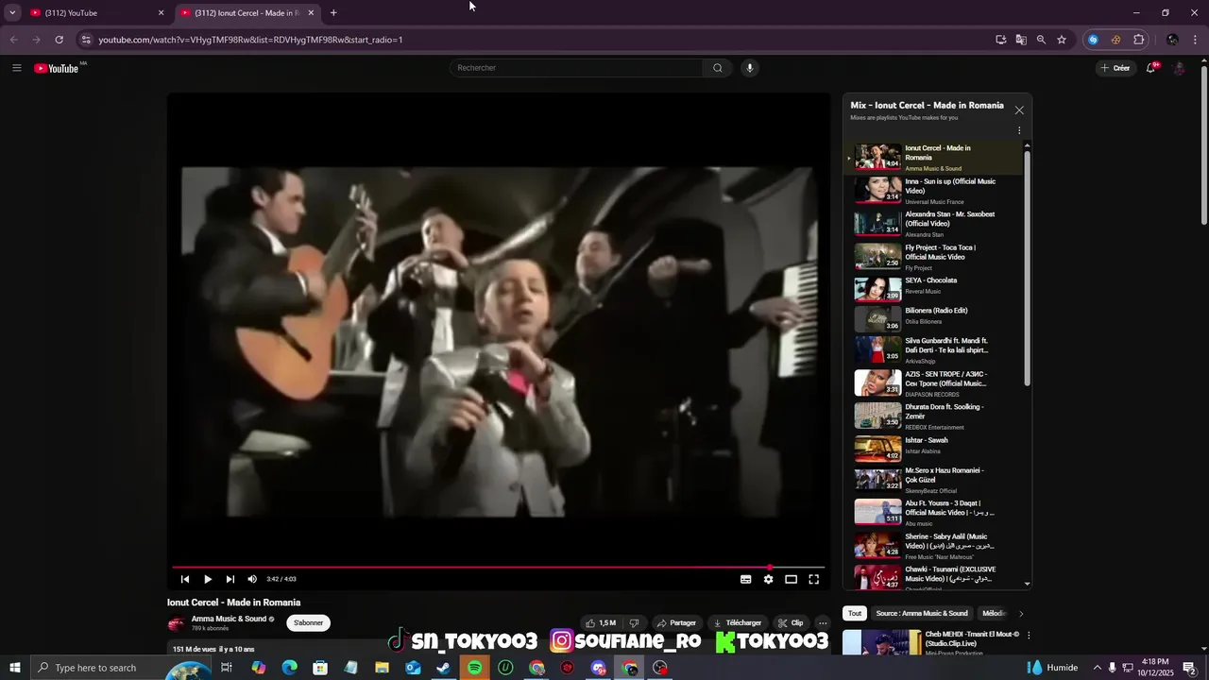Bookmark this page with the star

1062,40
